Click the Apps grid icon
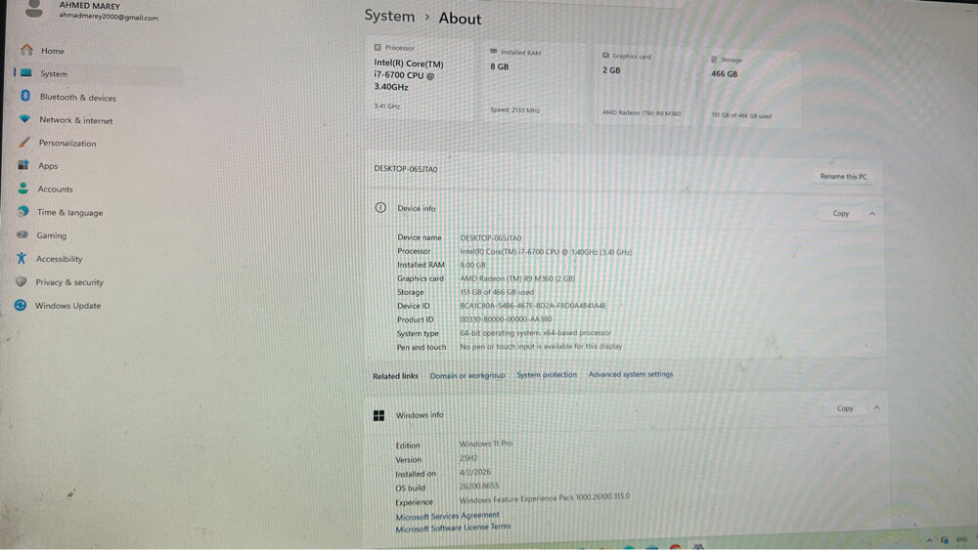The width and height of the screenshot is (978, 550). 23,165
